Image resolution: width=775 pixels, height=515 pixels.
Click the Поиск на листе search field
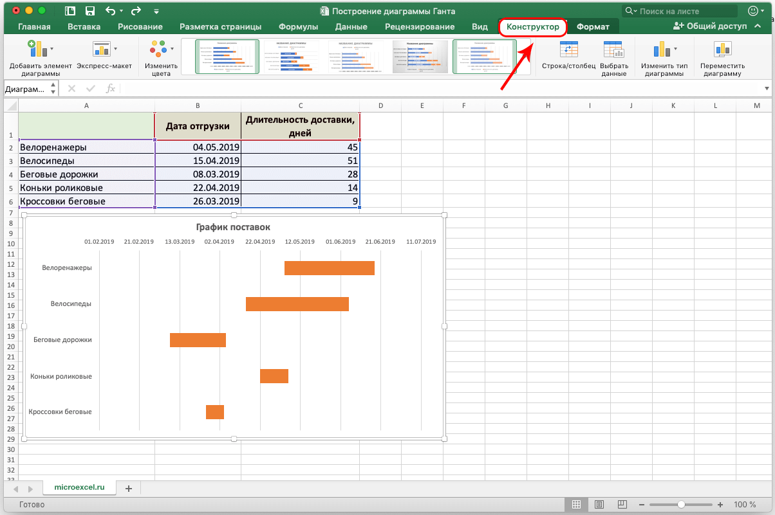686,11
